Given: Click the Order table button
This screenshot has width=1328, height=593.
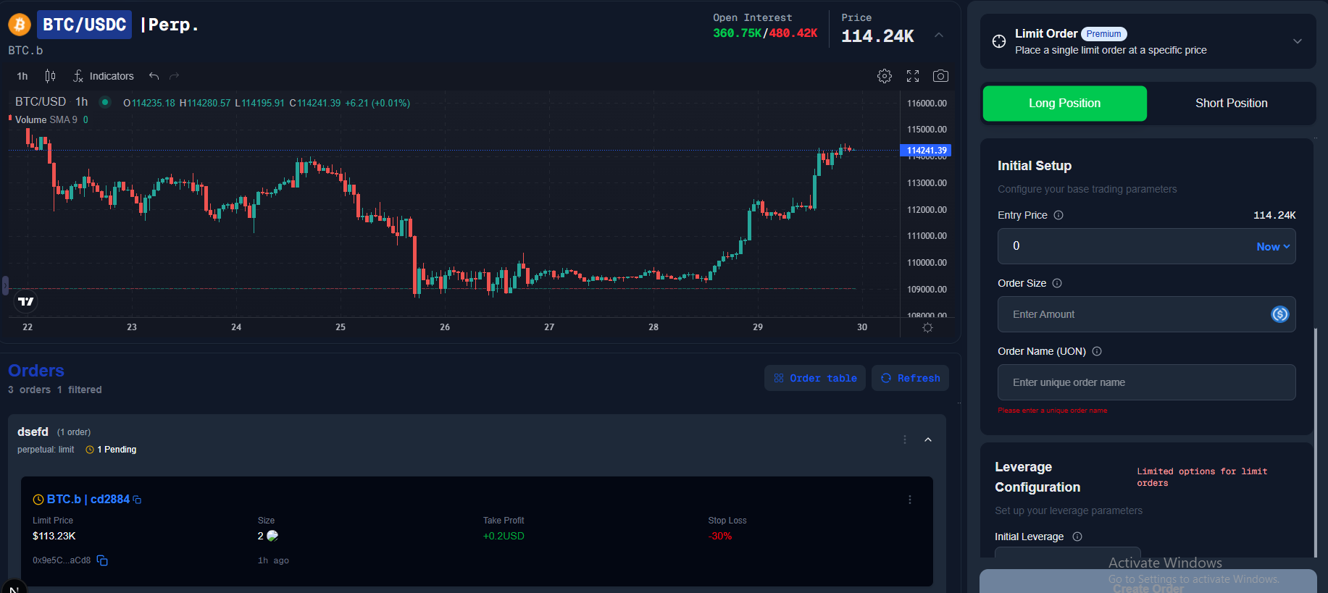Looking at the screenshot, I should click(815, 378).
